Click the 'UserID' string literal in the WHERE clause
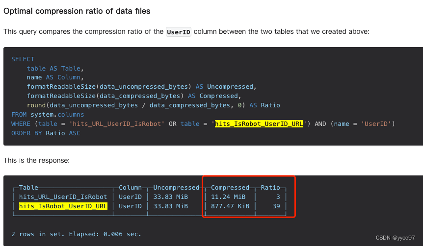423x246 pixels. pos(376,124)
